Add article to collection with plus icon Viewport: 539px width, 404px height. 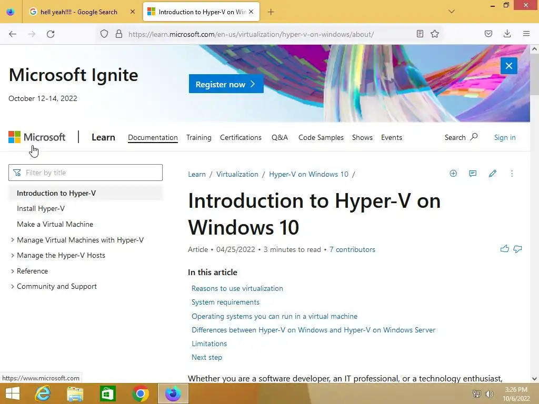(453, 174)
